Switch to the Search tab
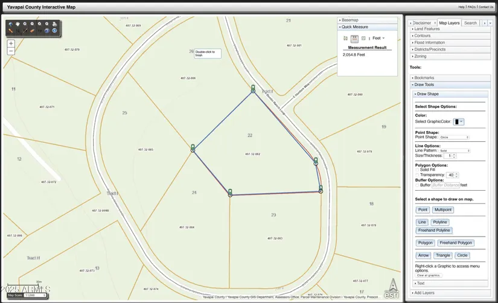This screenshot has width=498, height=303. pos(470,23)
